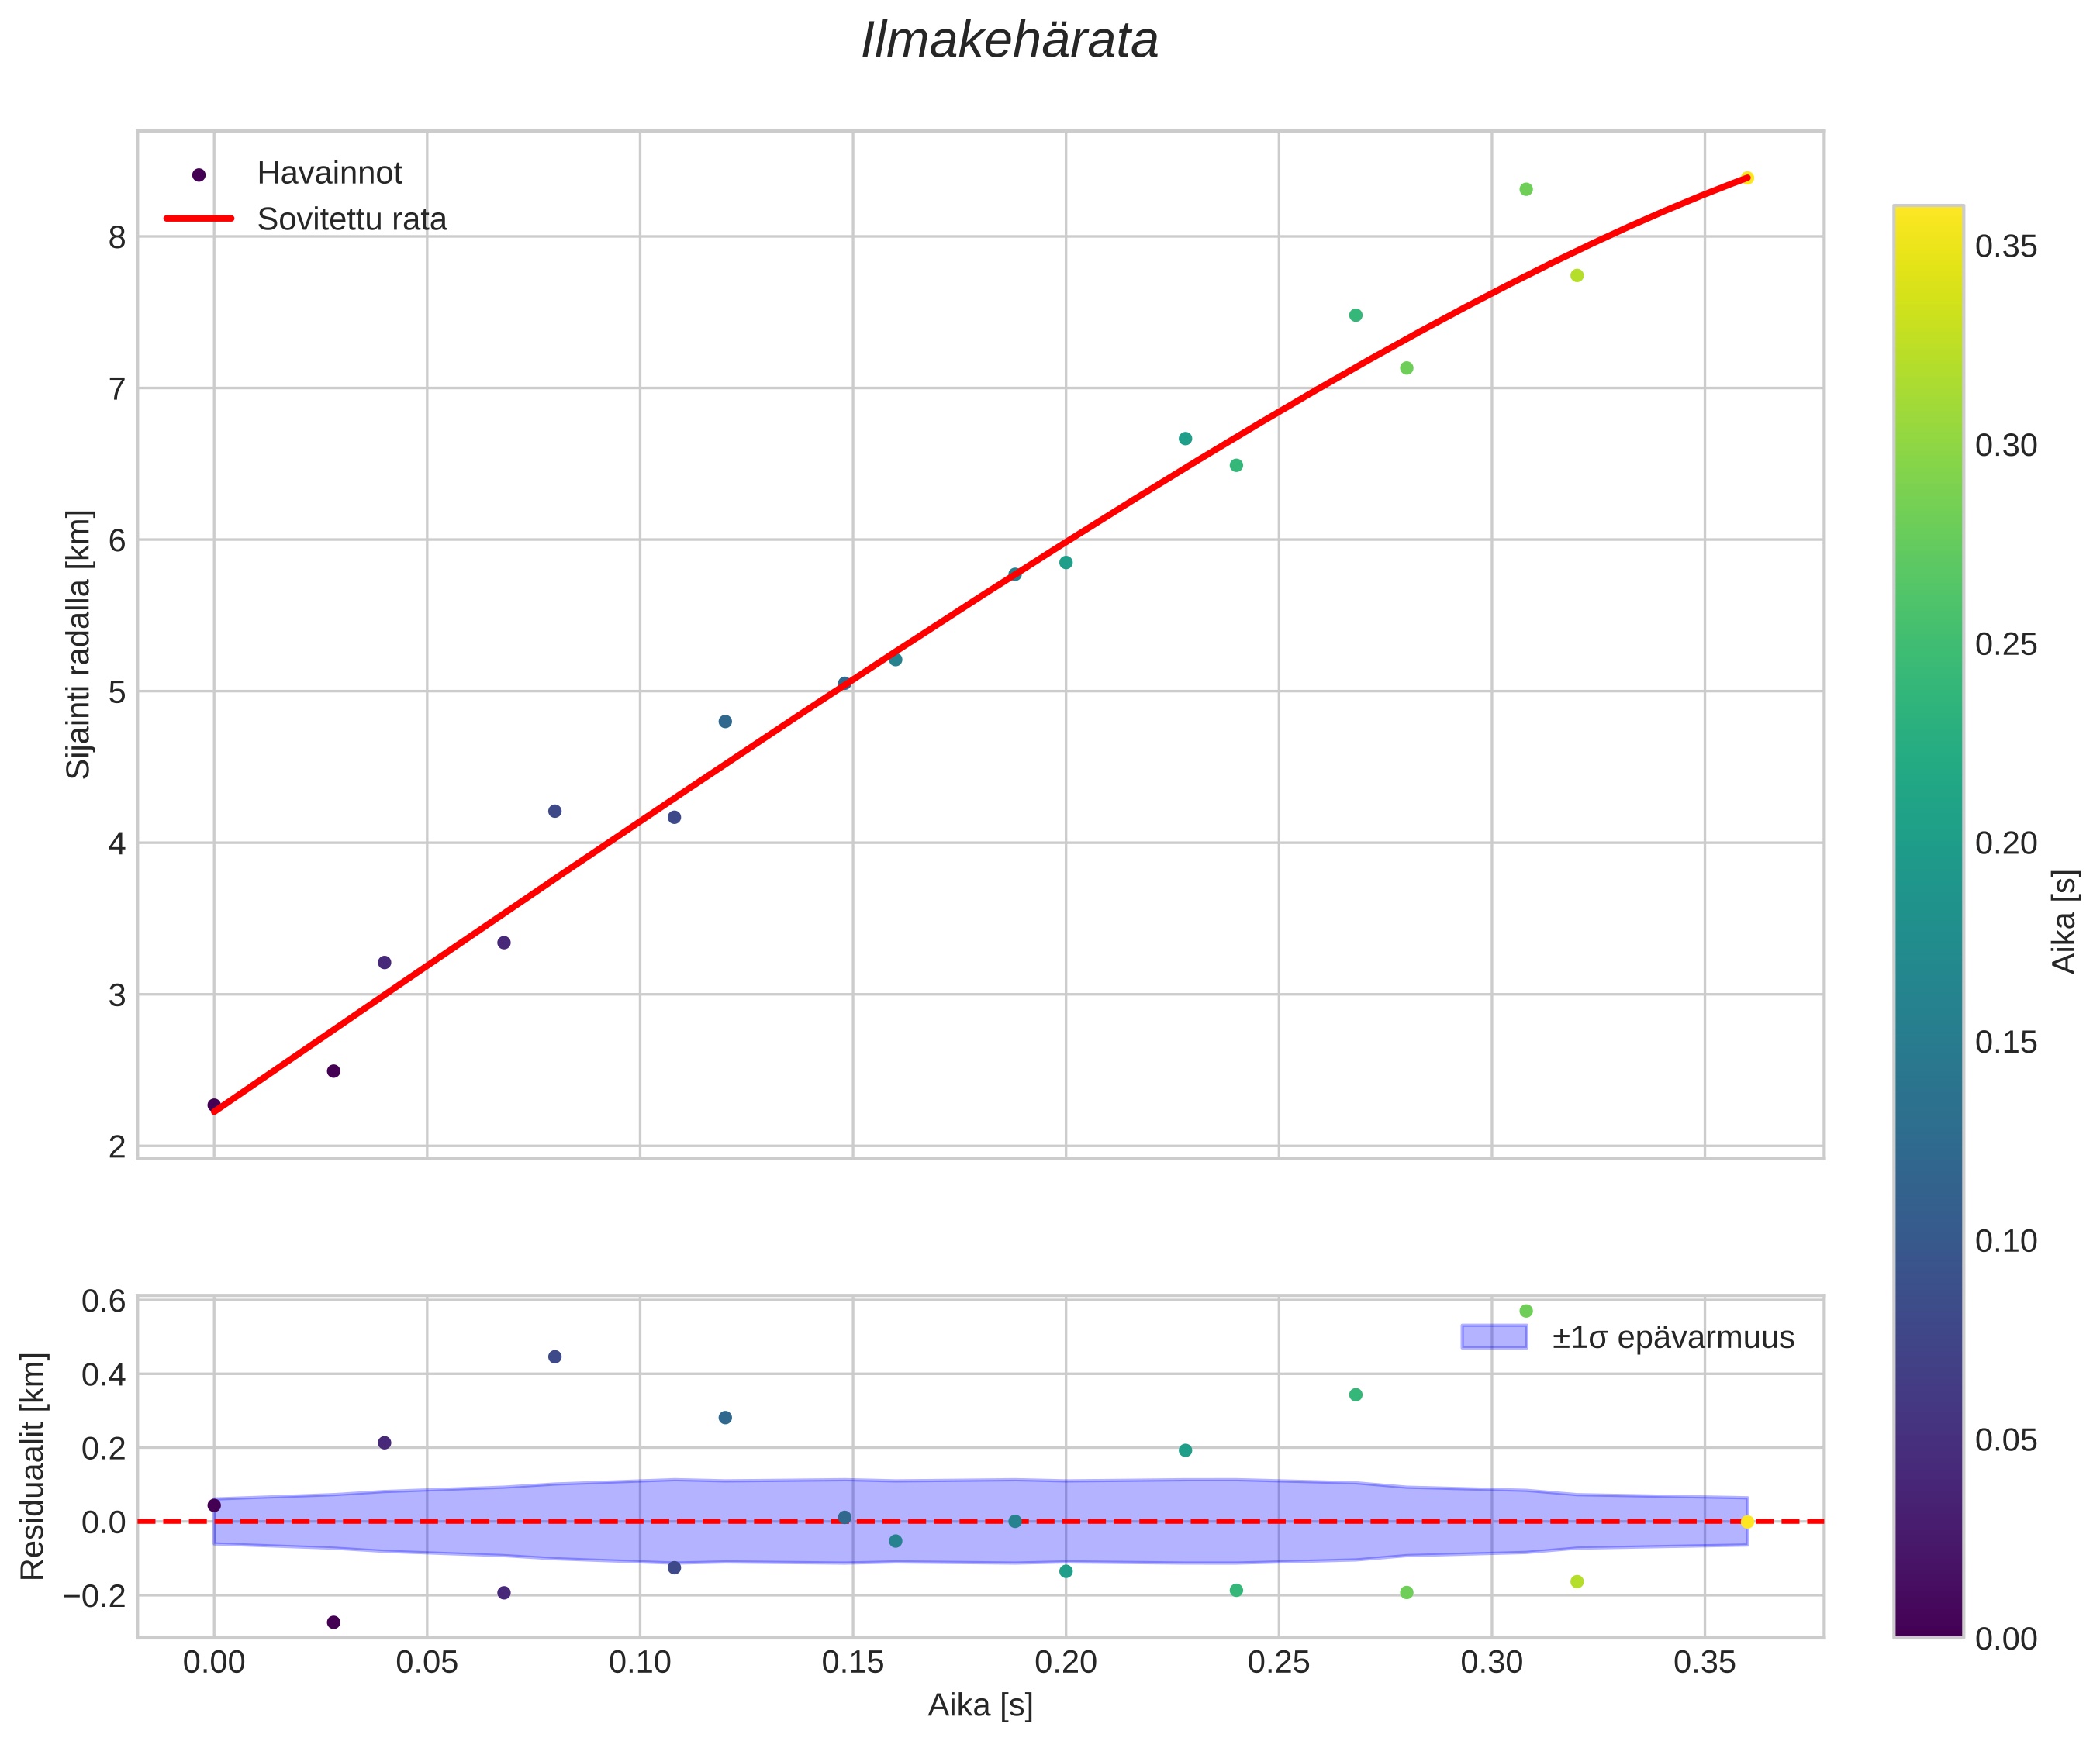Click the green observation point above 8 km

[1526, 189]
